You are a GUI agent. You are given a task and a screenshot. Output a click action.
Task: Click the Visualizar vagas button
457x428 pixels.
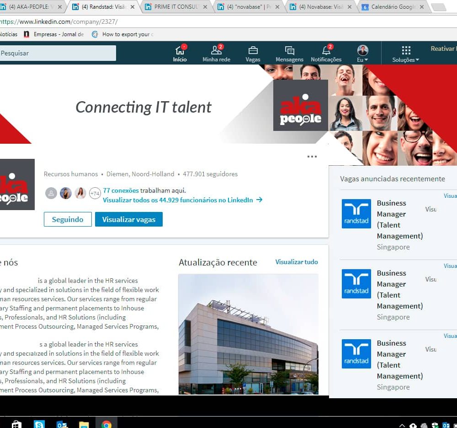pyautogui.click(x=129, y=219)
